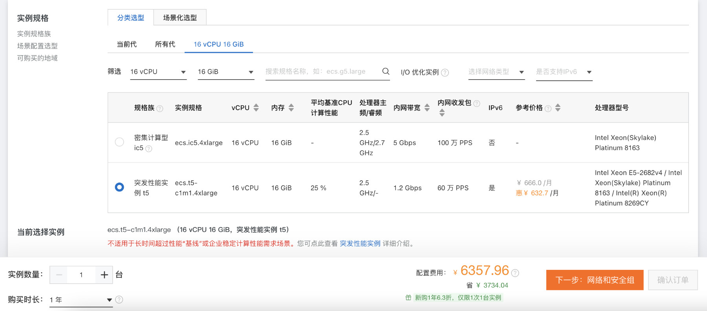Screen dimensions: 707x311
Task: Open help icon next to I/O 优化实例
Action: coord(445,72)
